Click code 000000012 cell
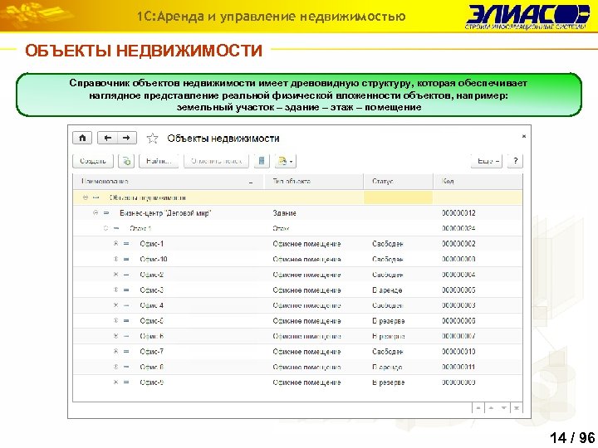 458,213
